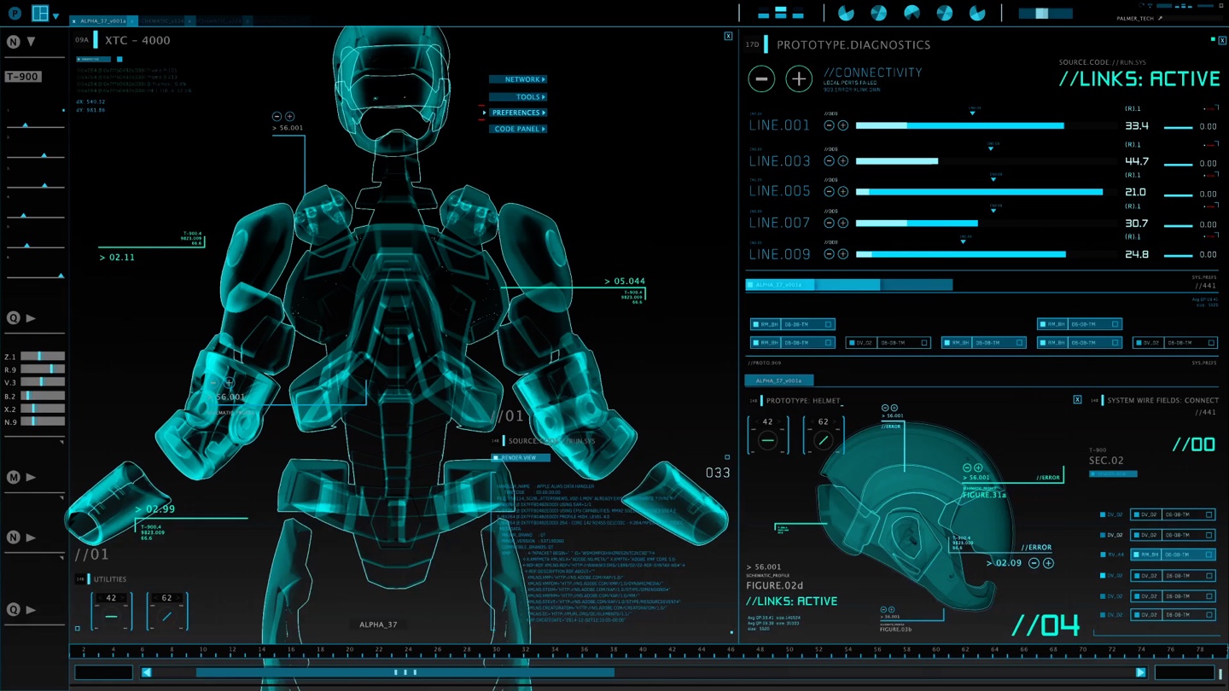Expand the dropdown arrow beside layout icon

(56, 16)
